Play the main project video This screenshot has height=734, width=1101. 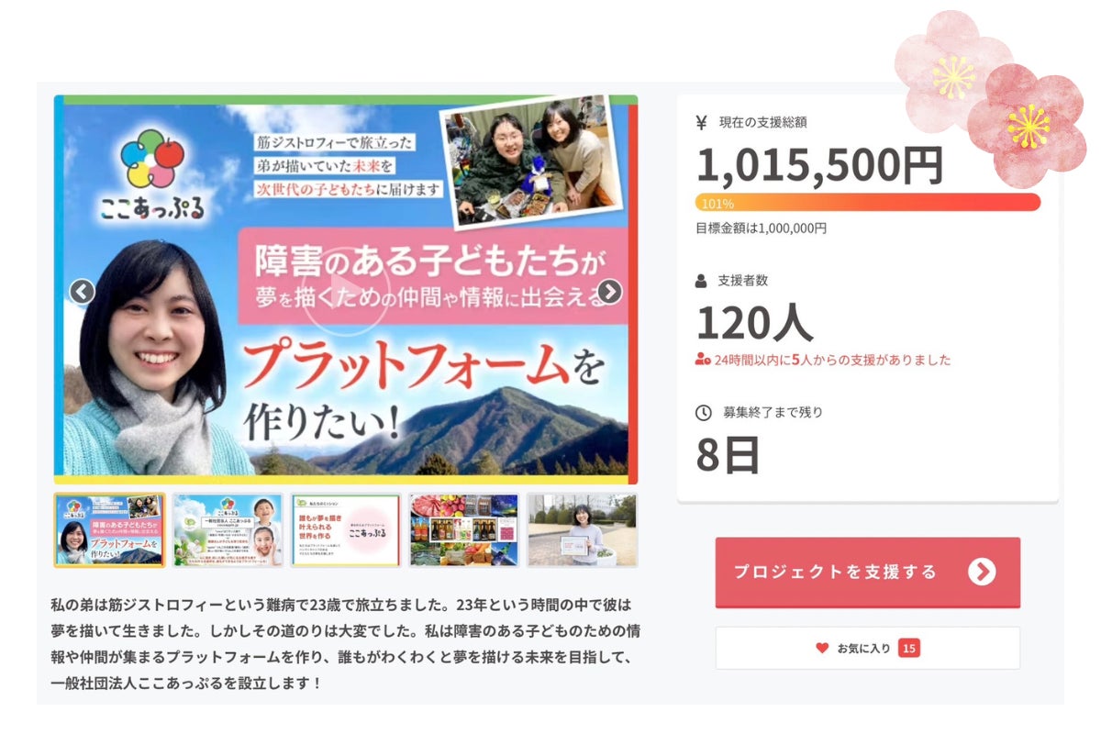(x=346, y=292)
